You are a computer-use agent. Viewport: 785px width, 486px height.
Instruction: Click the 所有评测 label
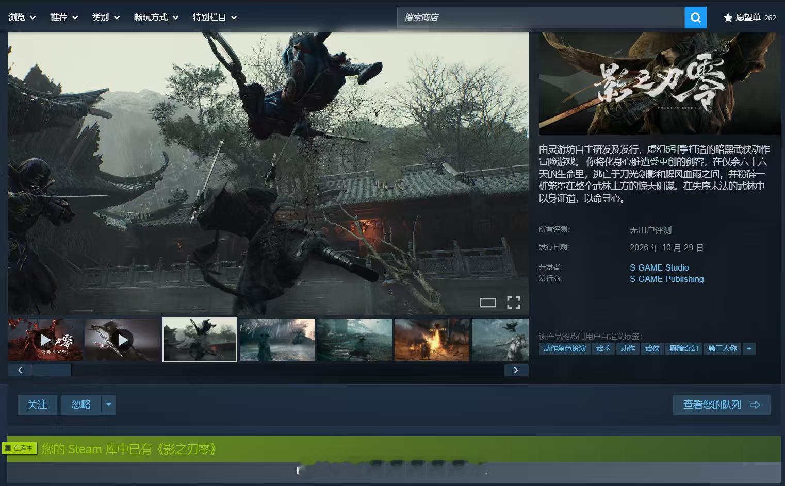click(x=554, y=229)
